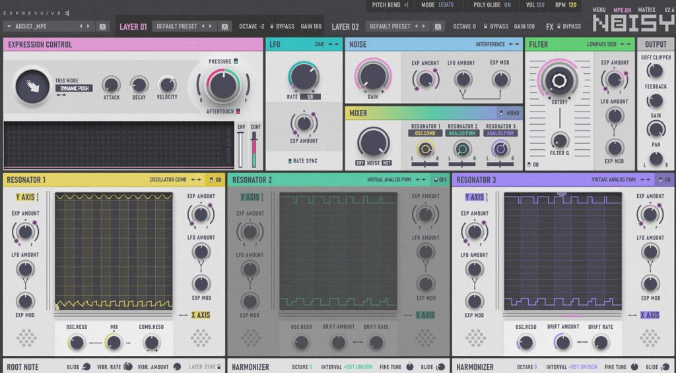Click the LFO Rate knob

click(304, 77)
